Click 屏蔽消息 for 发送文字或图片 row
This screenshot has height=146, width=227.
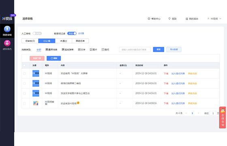(193, 93)
